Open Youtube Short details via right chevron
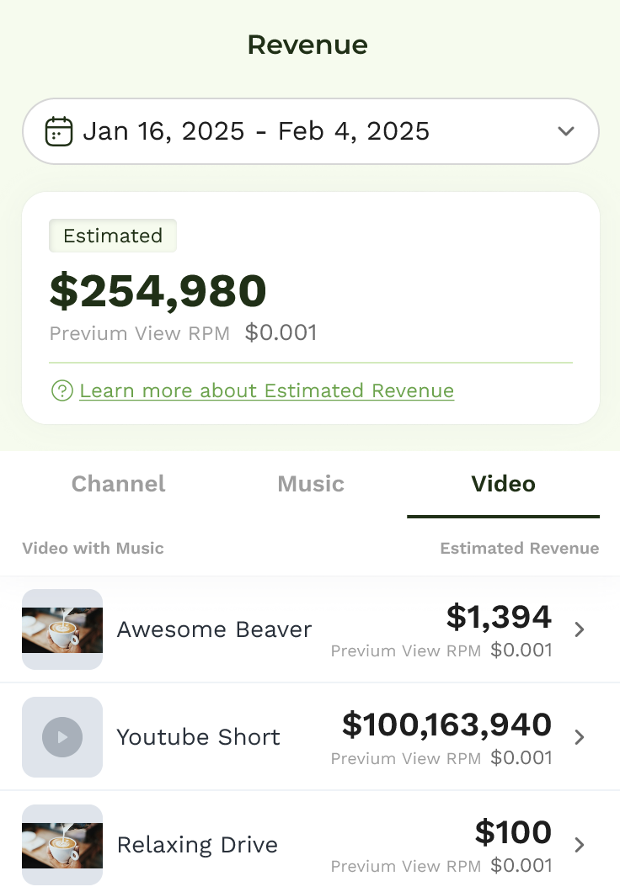This screenshot has height=892, width=620. 579,737
